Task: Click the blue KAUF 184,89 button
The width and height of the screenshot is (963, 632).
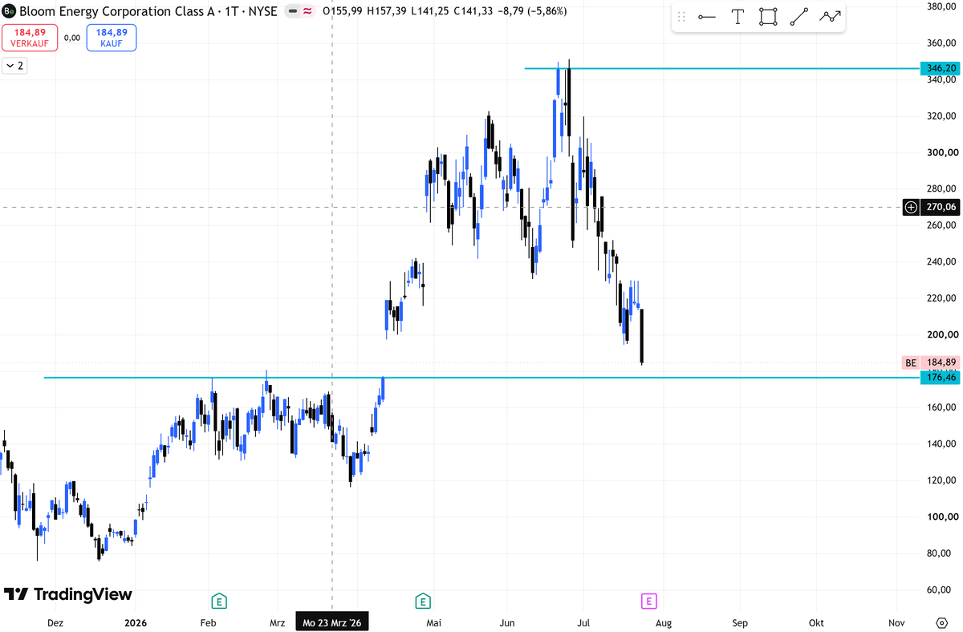Action: click(x=113, y=37)
